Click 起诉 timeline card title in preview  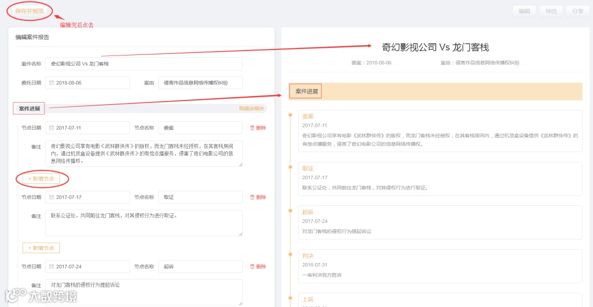coord(308,212)
